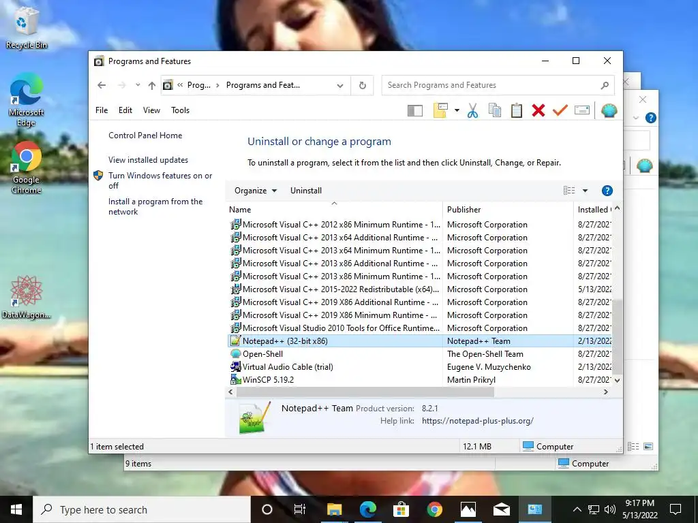Open View installed updates link
Image resolution: width=698 pixels, height=523 pixels.
(x=148, y=159)
